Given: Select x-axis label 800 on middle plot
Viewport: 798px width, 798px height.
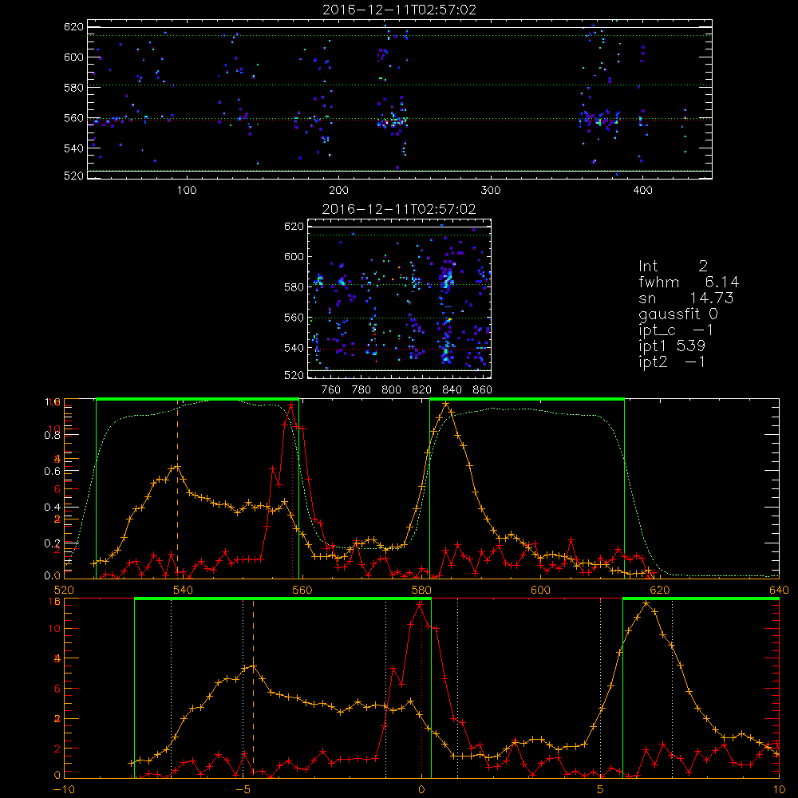Looking at the screenshot, I should [x=391, y=390].
